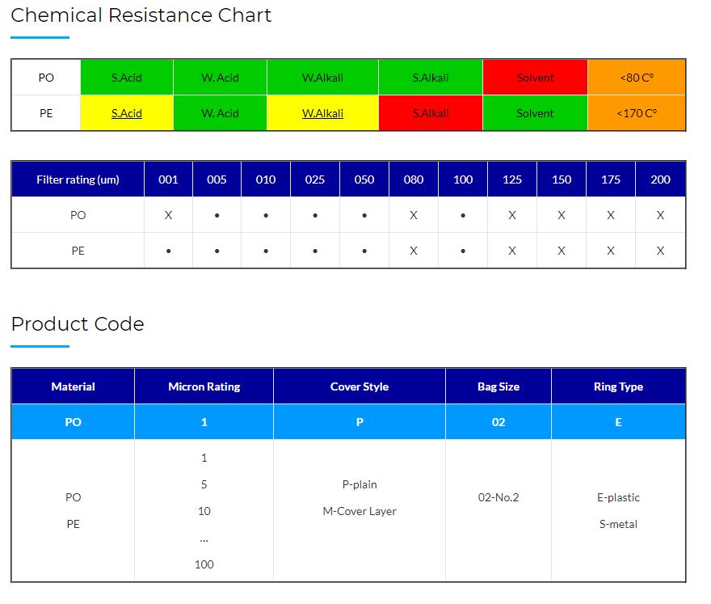Select the green Solvent cell in PE row
The image size is (711, 604).
(x=535, y=113)
